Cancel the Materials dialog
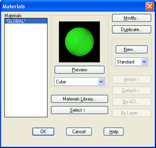This screenshot has height=148, width=156. point(79,132)
